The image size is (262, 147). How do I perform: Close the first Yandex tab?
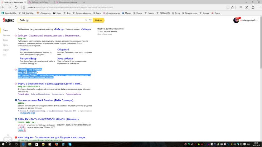pyautogui.click(x=25, y=2)
